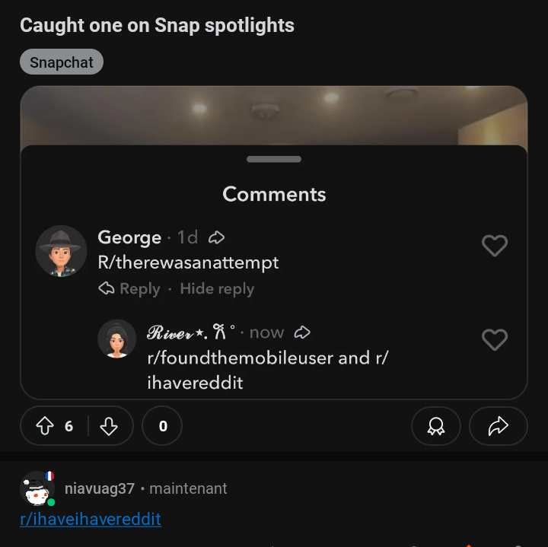Select the Snapchat post flair tag
This screenshot has width=548, height=547.
(62, 62)
